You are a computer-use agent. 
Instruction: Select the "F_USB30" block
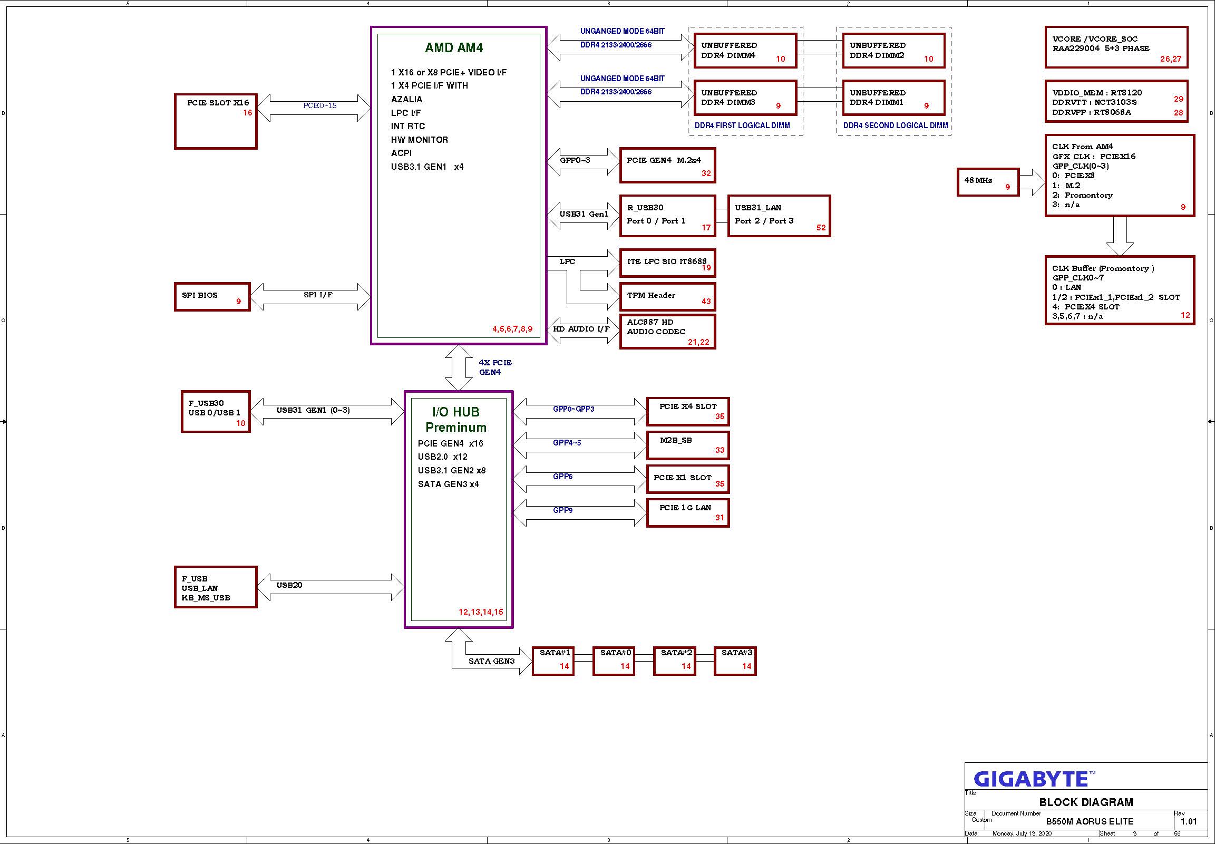click(x=216, y=412)
